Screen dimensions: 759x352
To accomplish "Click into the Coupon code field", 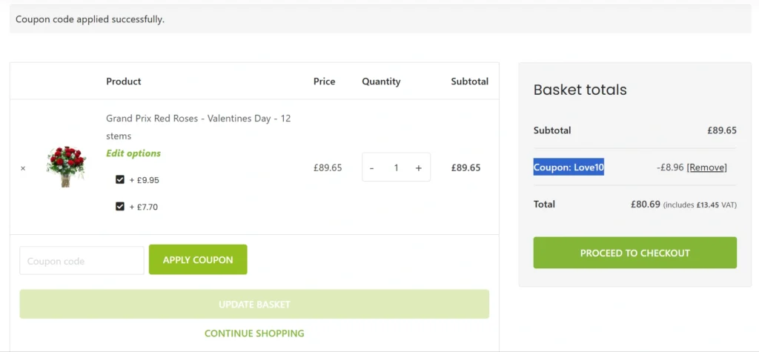I will point(82,261).
